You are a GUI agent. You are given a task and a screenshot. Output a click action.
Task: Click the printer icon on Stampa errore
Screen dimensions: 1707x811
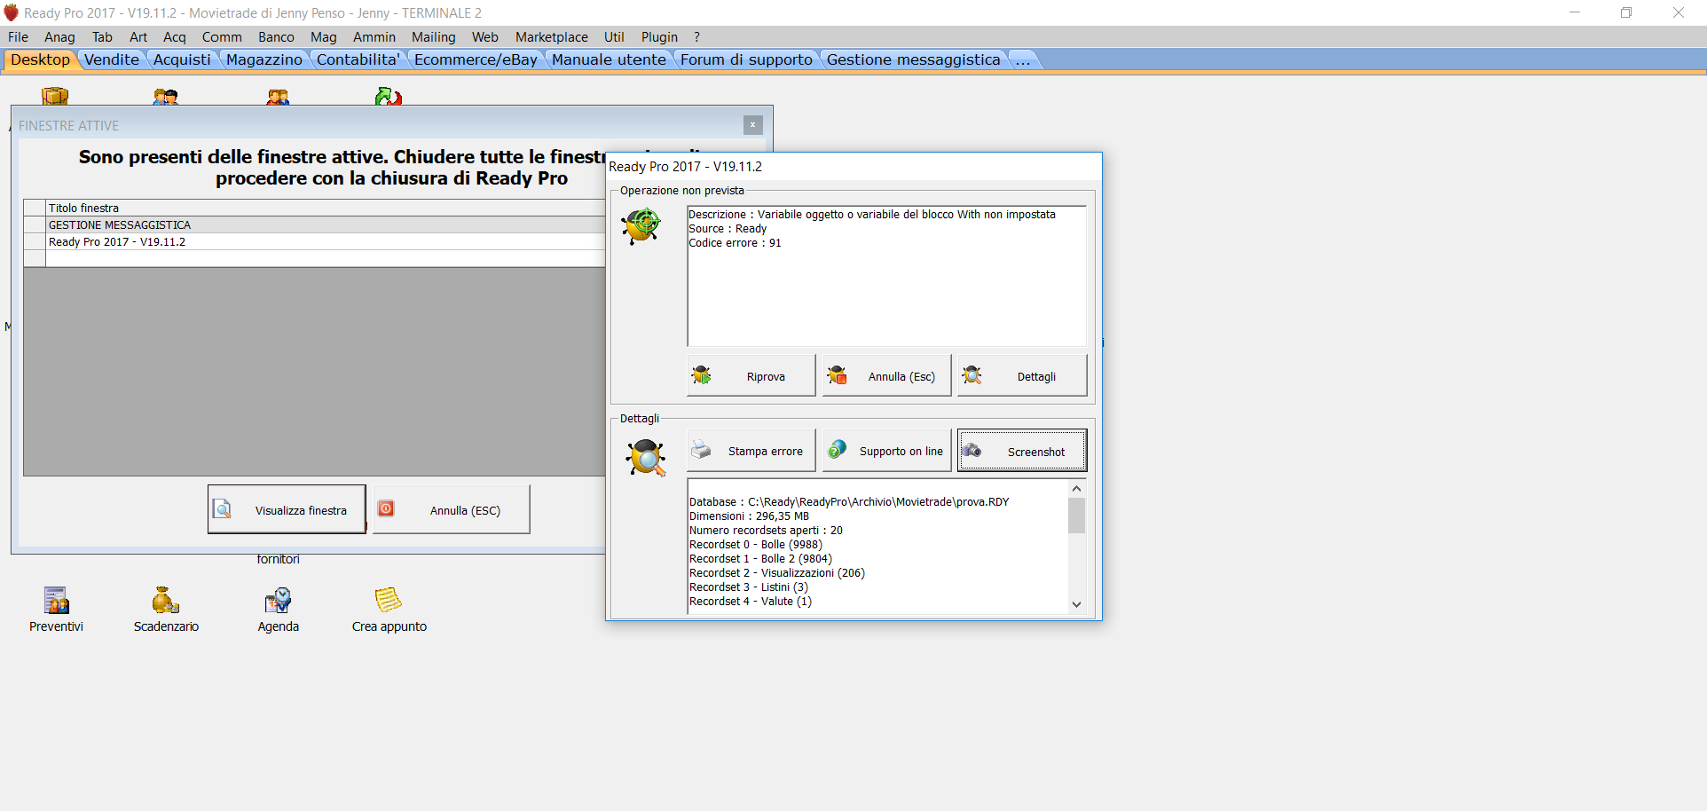pyautogui.click(x=702, y=450)
